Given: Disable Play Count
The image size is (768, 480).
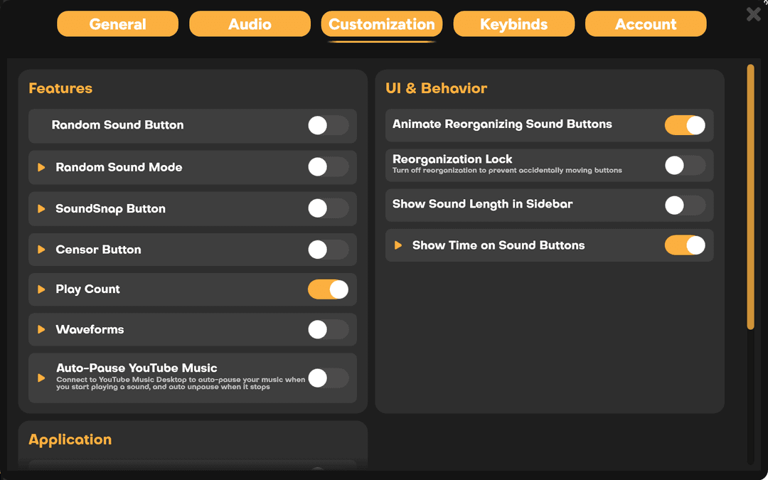Looking at the screenshot, I should [328, 289].
